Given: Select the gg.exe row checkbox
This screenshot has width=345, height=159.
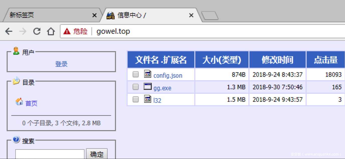Looking at the screenshot, I should coord(136,87).
